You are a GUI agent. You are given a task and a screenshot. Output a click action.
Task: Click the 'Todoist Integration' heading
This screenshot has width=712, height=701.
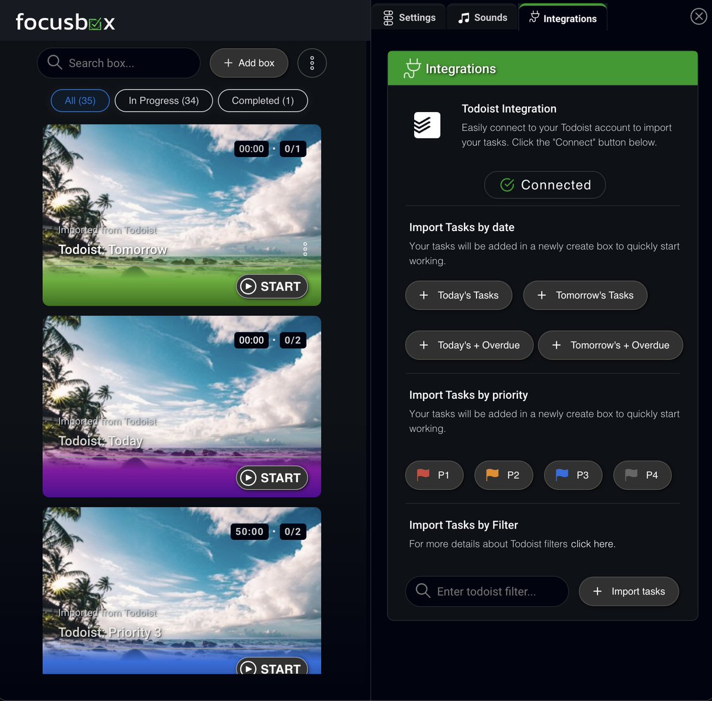coord(509,108)
